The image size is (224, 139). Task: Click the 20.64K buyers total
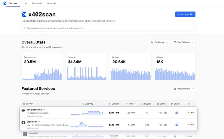(119, 62)
